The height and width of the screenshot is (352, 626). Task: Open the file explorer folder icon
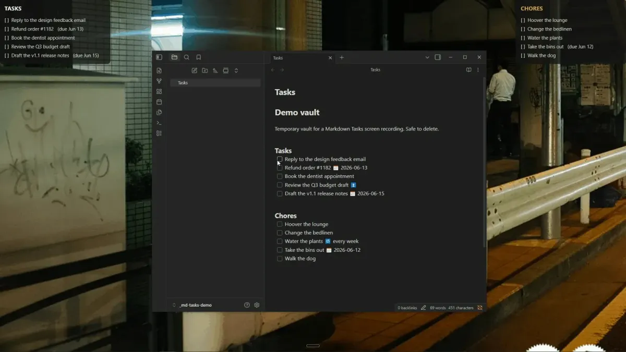(174, 57)
